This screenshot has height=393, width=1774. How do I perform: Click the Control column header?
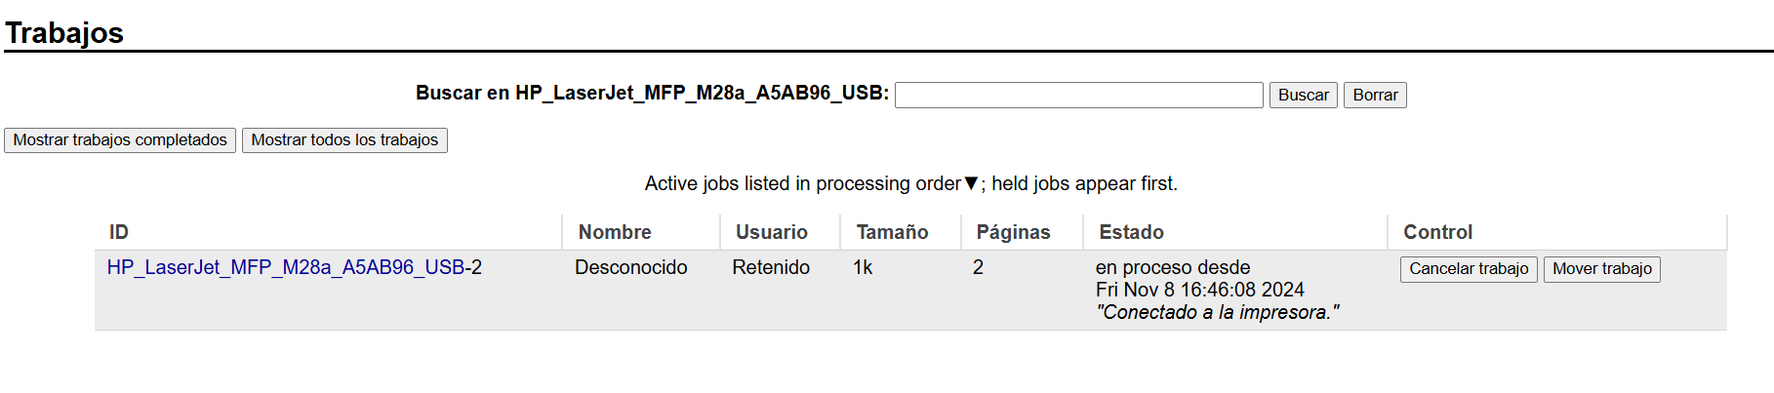pos(1437,232)
